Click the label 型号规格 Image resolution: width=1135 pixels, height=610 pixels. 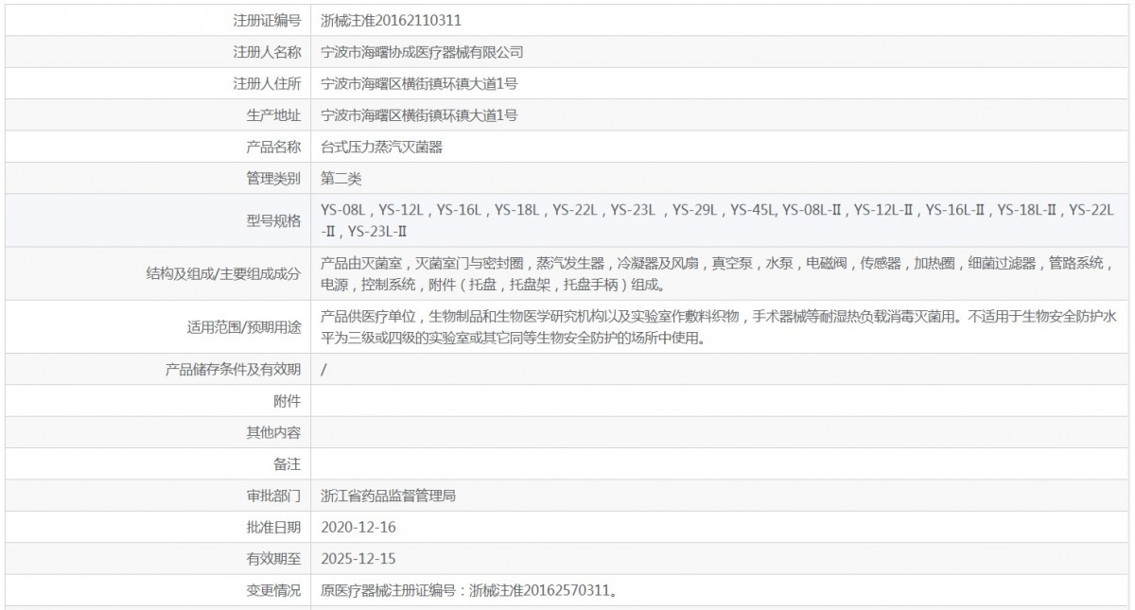[x=273, y=220]
